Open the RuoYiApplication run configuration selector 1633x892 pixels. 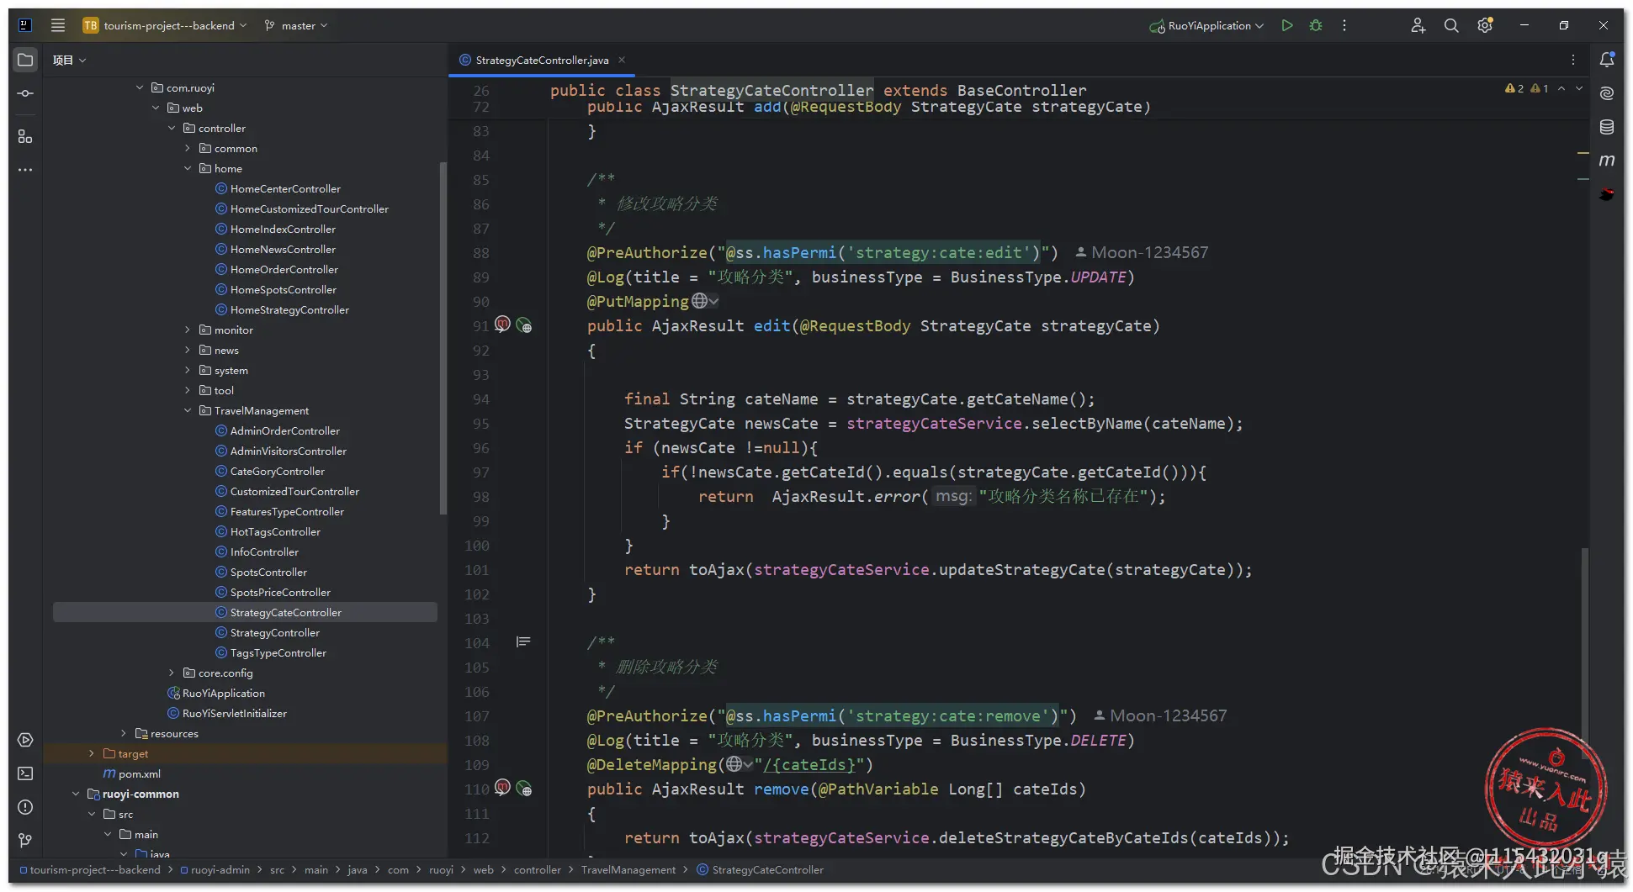(1208, 25)
